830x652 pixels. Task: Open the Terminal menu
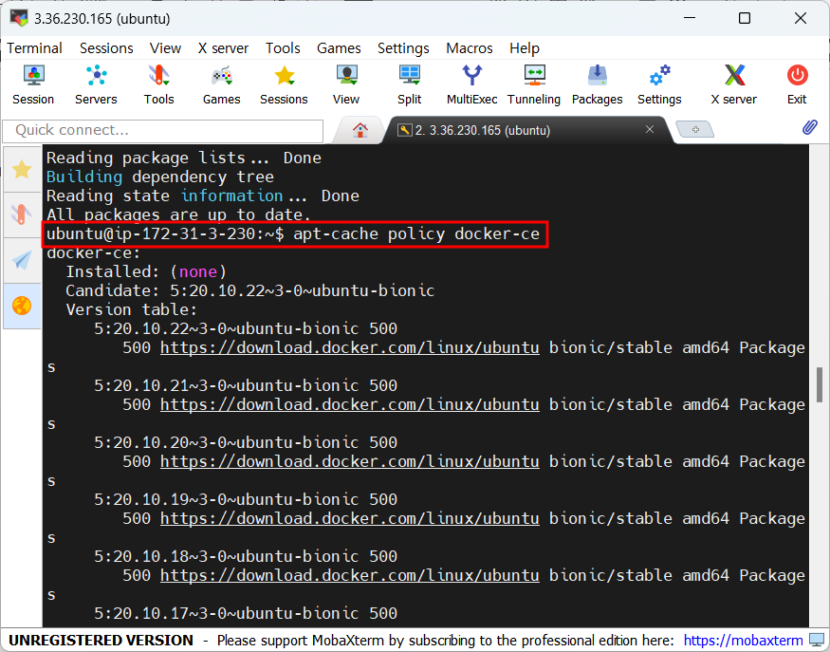click(34, 48)
